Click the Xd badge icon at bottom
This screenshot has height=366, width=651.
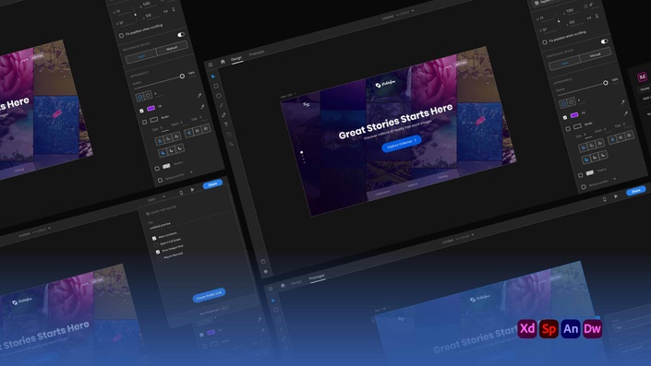point(527,329)
